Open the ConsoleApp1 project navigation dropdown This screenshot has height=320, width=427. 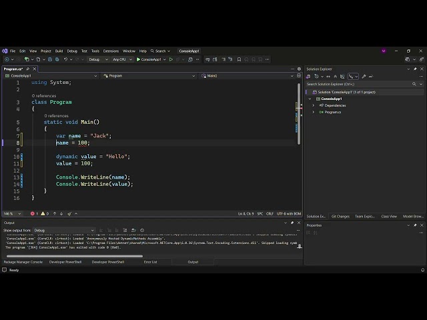pos(51,75)
